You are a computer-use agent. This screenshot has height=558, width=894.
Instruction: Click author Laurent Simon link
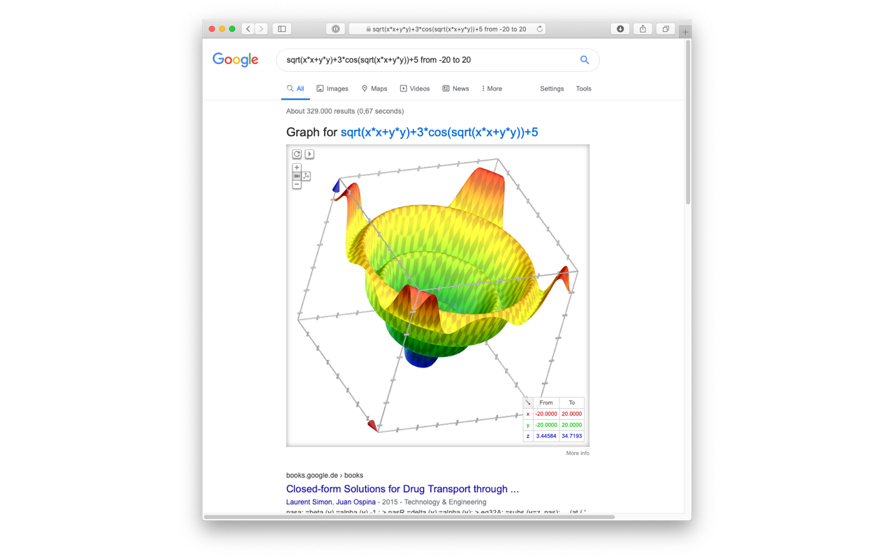pyautogui.click(x=308, y=502)
